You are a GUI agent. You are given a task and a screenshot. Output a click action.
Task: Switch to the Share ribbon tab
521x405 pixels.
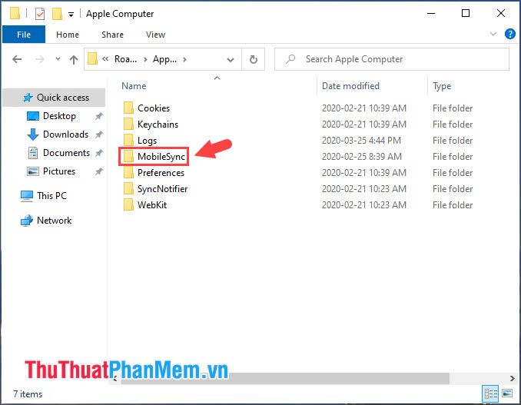tap(112, 35)
